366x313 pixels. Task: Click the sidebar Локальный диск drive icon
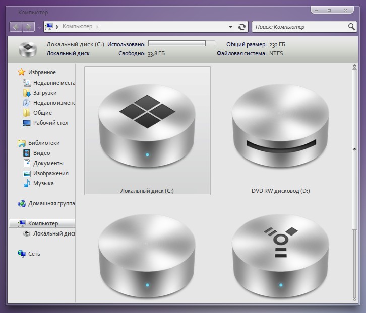pos(27,233)
